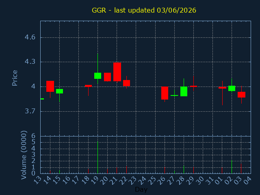Image resolution: width=260 pixels, height=195 pixels.
Task: Click the green candlestick on day 19
Action: point(97,76)
